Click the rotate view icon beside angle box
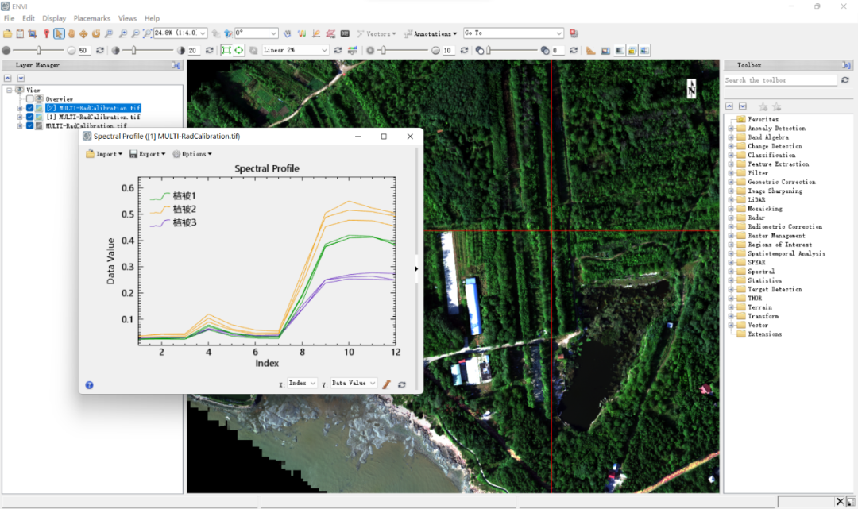Screen dimensions: 858x509 (x=229, y=33)
